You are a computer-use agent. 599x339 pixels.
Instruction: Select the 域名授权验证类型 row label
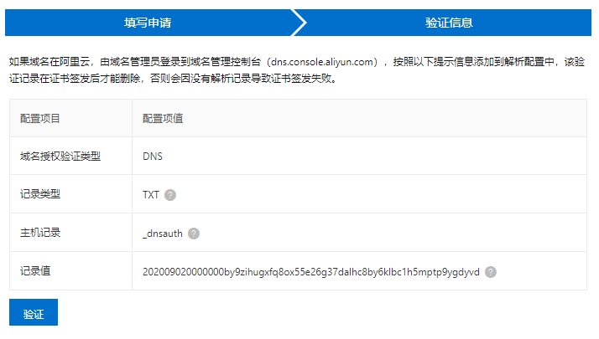click(x=60, y=156)
